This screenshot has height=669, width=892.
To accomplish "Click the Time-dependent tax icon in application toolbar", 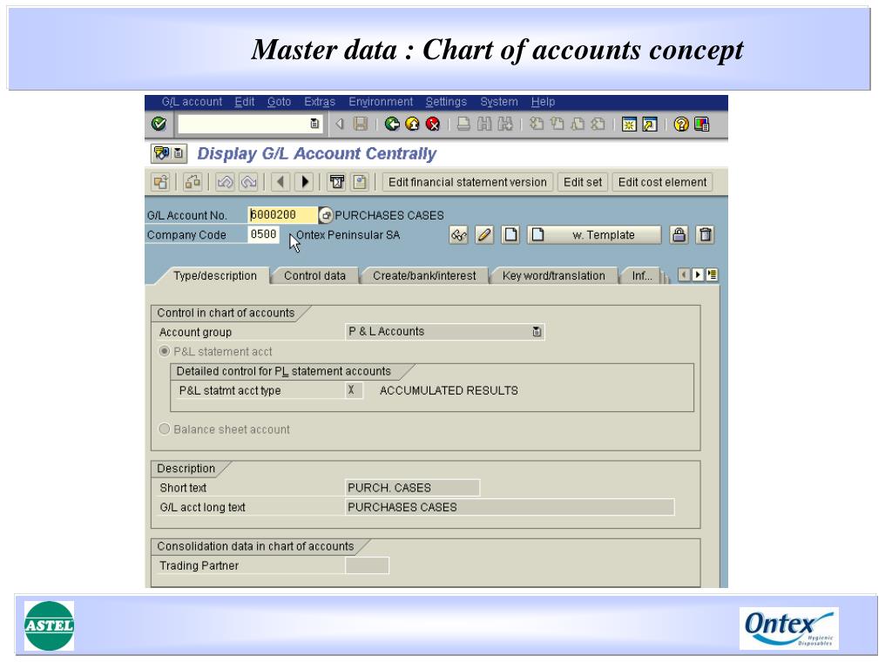I will pyautogui.click(x=337, y=182).
